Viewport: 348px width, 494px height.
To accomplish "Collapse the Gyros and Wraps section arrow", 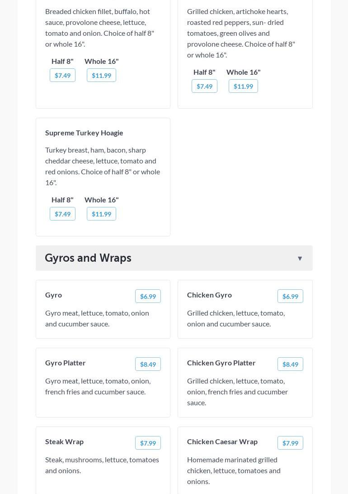I will coord(300,259).
